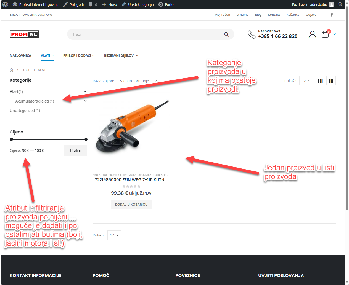Click the PROFI AL site logo
The image size is (349, 285).
24,34
